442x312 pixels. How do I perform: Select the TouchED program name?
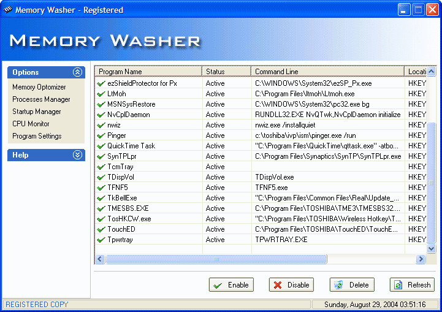(x=121, y=229)
